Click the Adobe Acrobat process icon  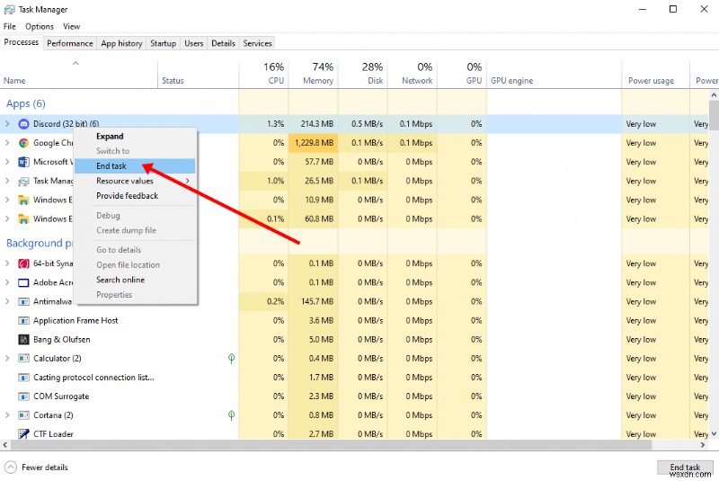(23, 282)
